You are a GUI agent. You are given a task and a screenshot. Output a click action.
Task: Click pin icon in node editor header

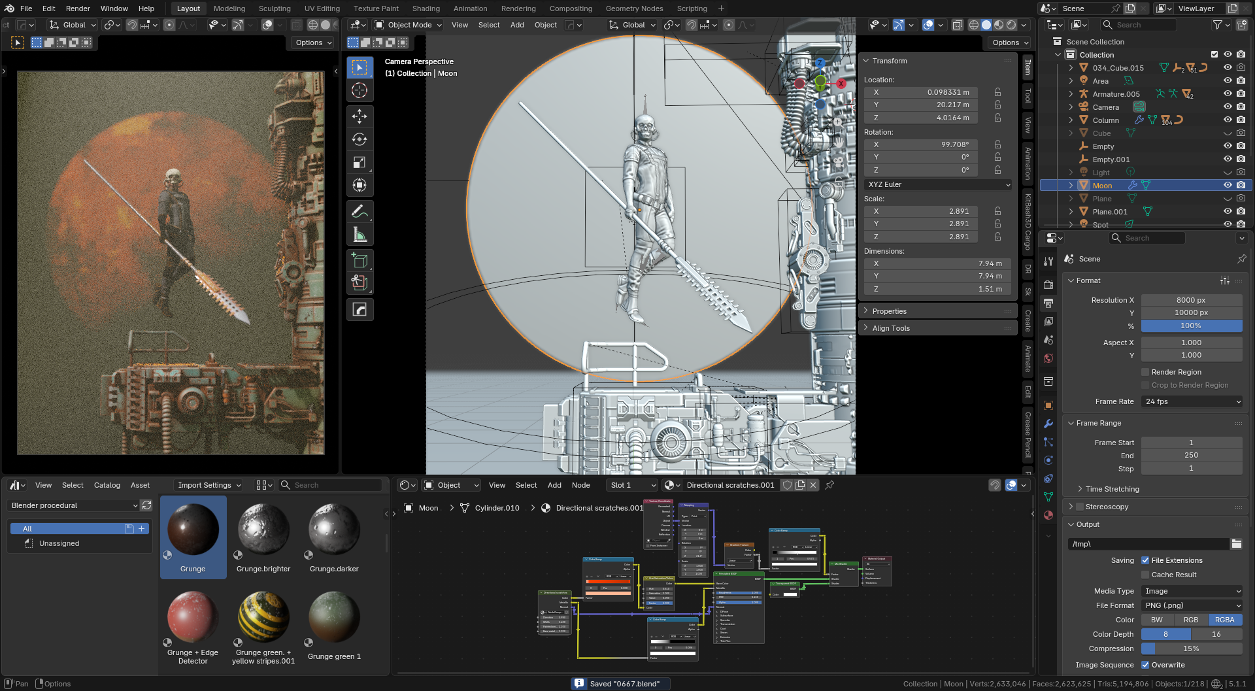click(829, 485)
